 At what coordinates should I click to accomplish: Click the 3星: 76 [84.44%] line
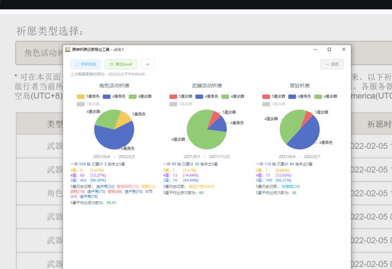(181, 180)
